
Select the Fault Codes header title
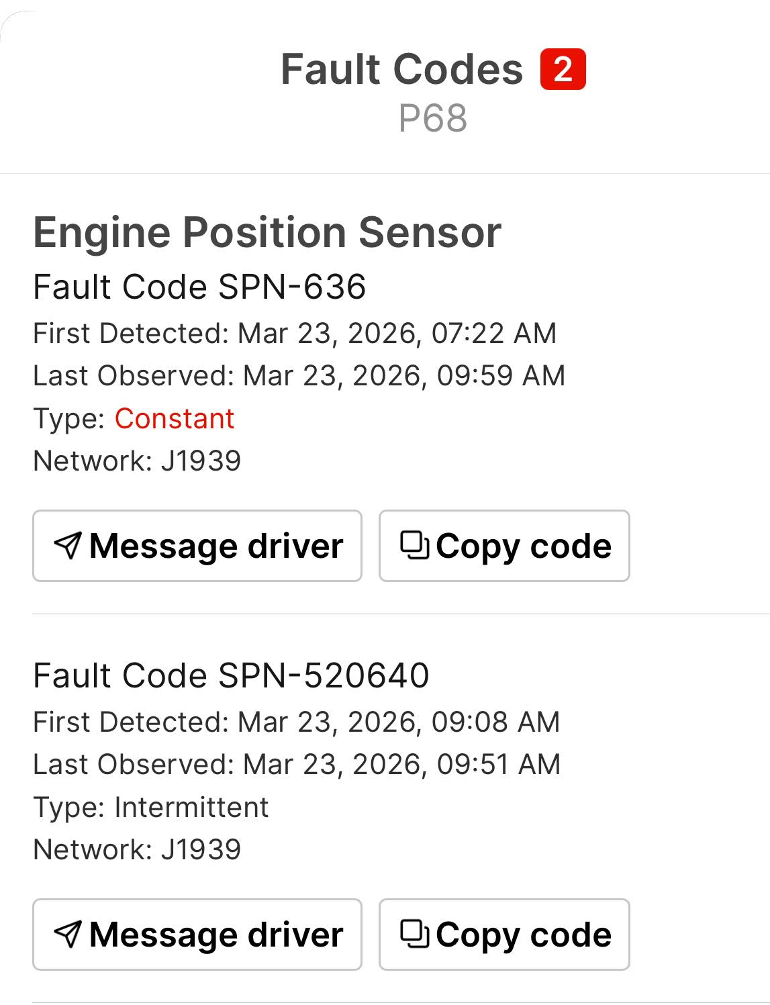(401, 69)
